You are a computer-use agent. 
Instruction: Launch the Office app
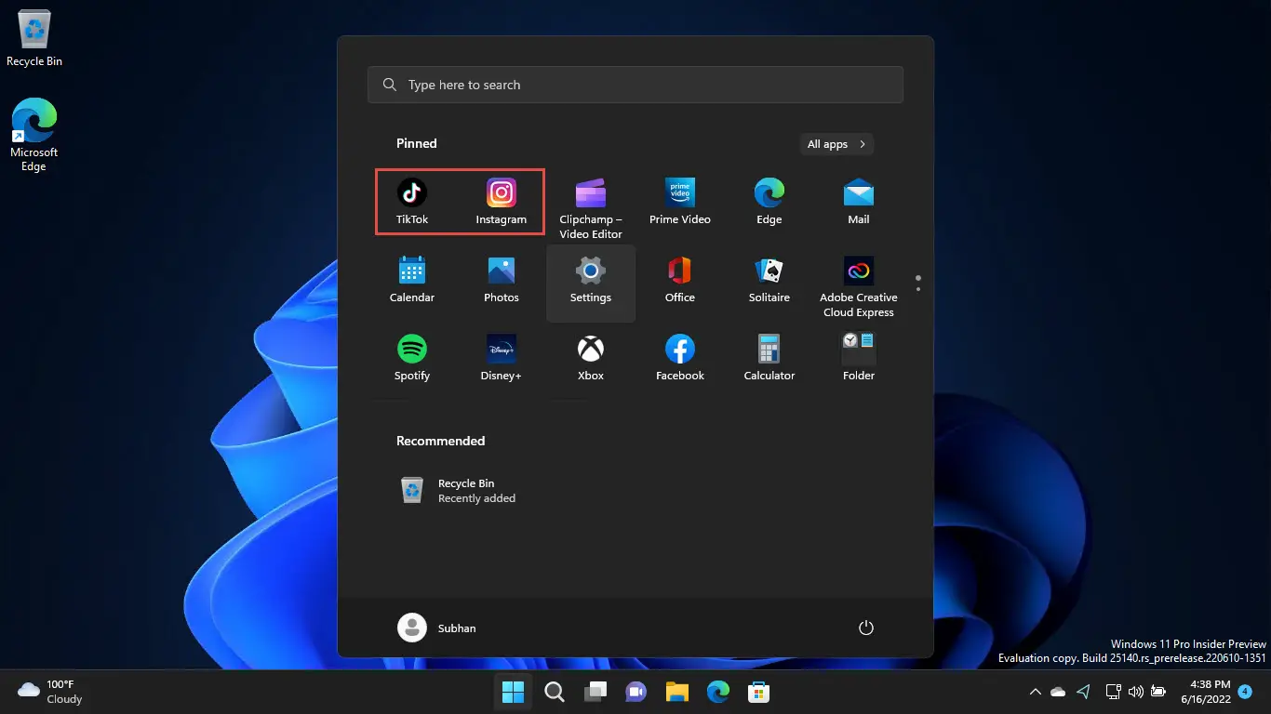(680, 280)
